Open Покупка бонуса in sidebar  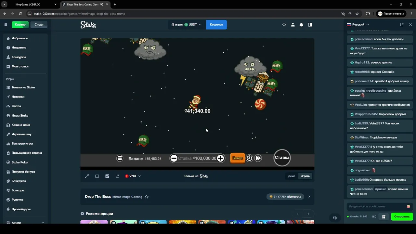[x=23, y=172]
